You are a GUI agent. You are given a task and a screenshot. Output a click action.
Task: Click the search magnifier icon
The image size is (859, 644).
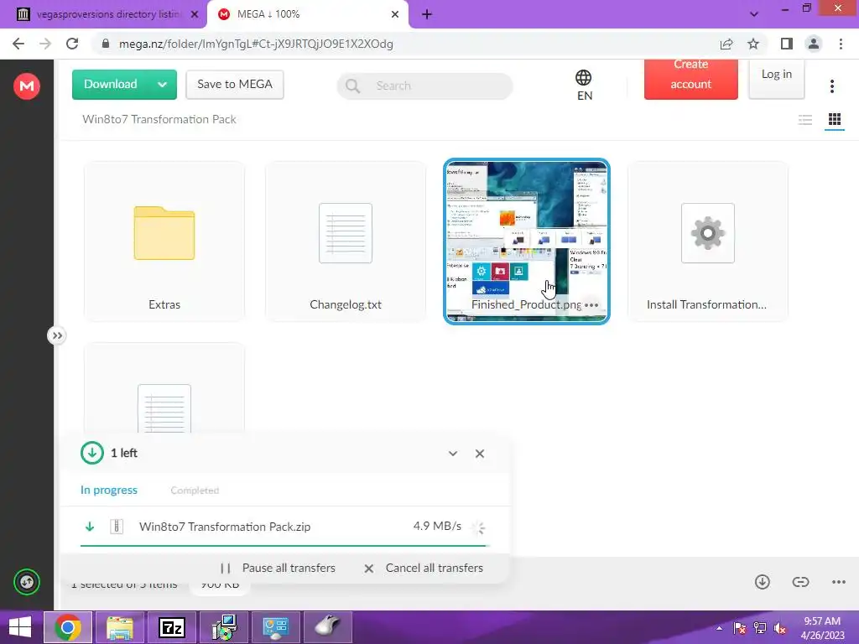(x=353, y=86)
